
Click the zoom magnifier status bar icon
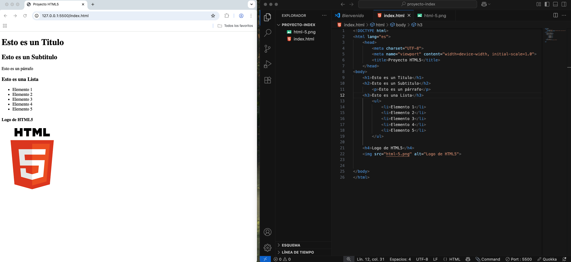coord(349,259)
